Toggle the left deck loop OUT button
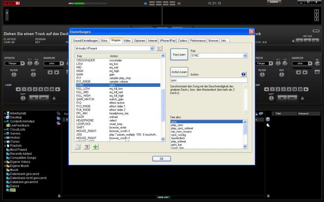324x202 pixels. (43, 98)
